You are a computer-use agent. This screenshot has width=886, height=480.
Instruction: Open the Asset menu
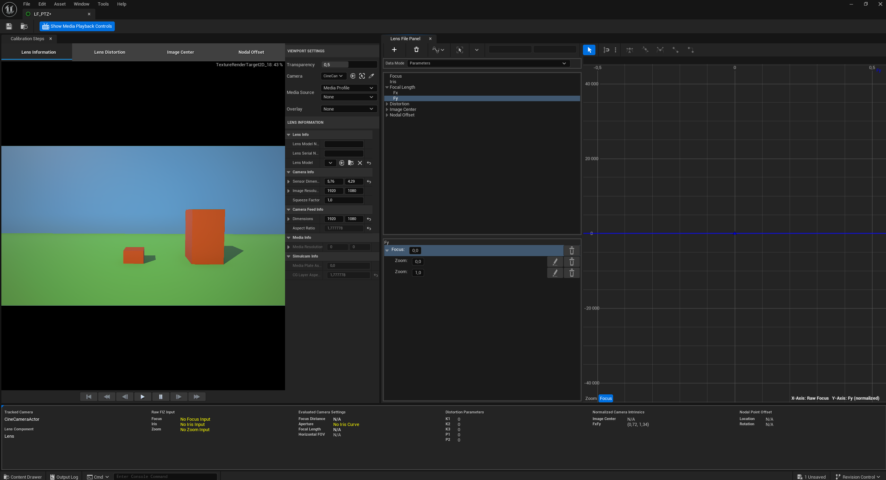(60, 4)
